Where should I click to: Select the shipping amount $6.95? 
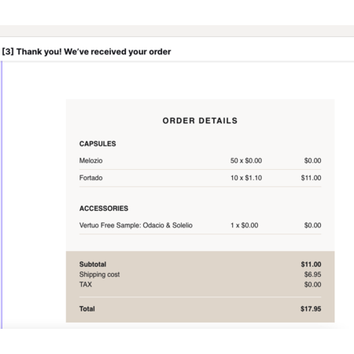tap(312, 275)
